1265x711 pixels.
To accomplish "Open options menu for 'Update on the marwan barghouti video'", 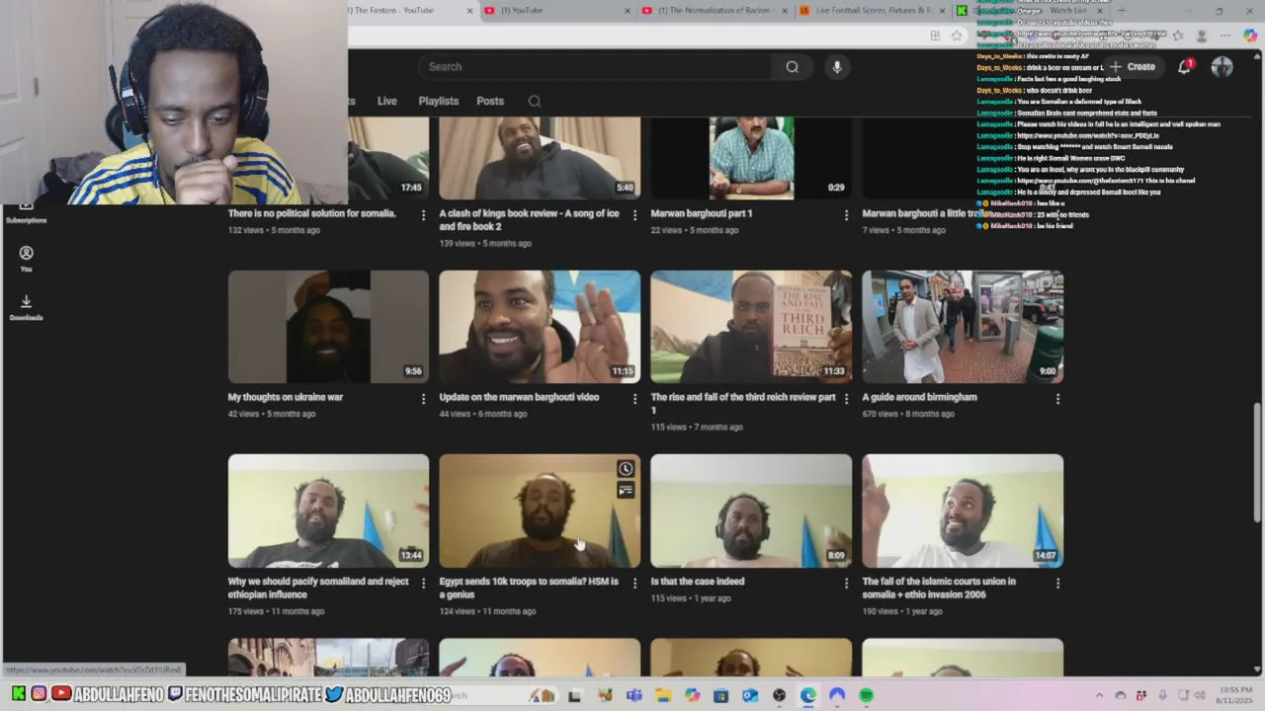I will tap(634, 398).
